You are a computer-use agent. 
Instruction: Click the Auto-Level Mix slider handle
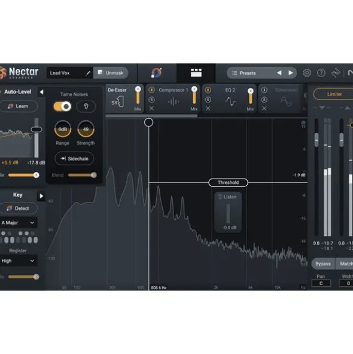[x=36, y=175]
